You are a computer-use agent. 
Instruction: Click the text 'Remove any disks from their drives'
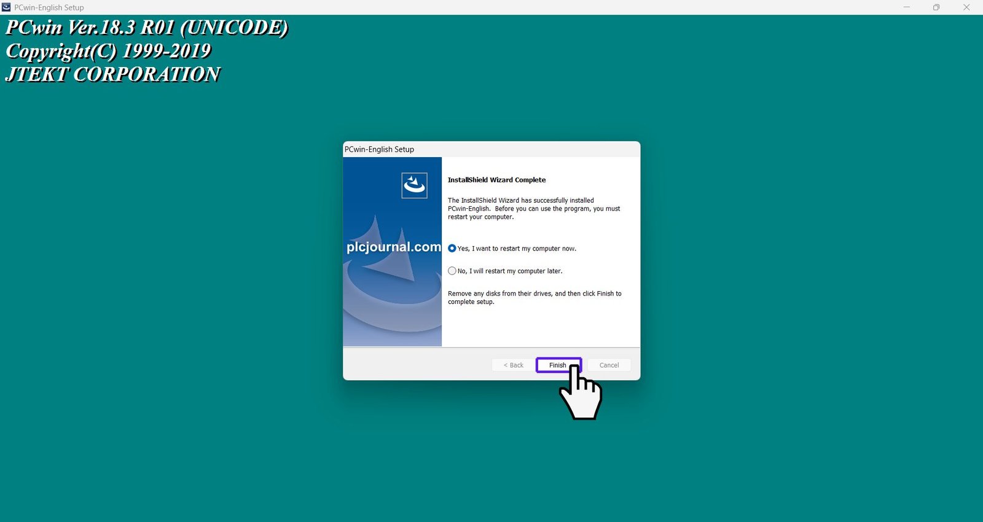point(499,294)
